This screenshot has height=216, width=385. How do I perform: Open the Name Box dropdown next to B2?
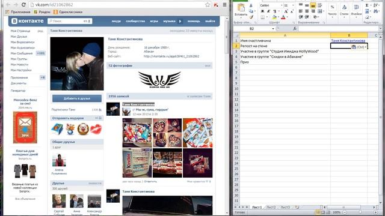(x=273, y=29)
